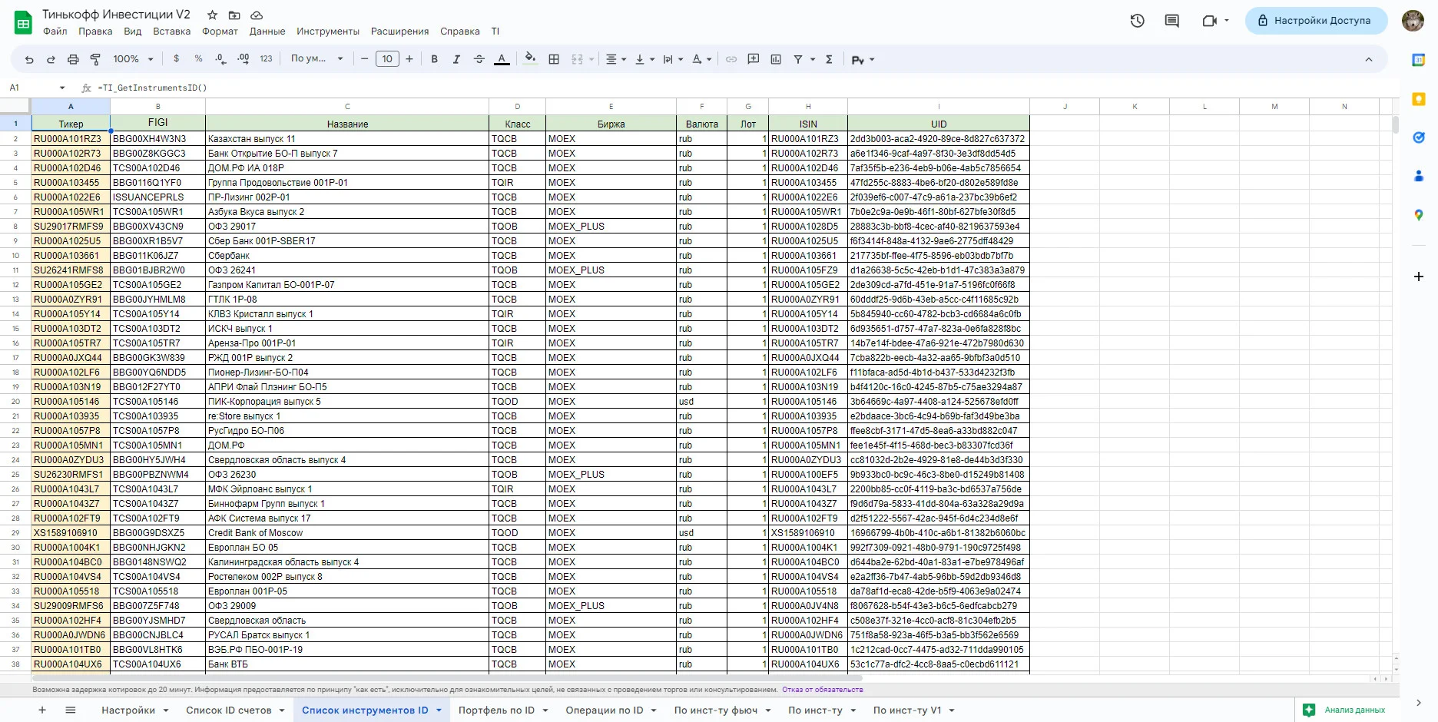Image resolution: width=1438 pixels, height=722 pixels.
Task: Open Google Keep side panel
Action: [1419, 98]
